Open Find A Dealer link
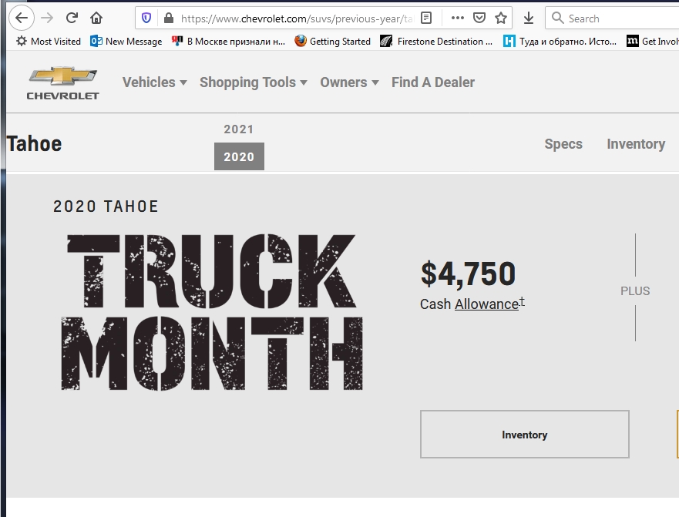Image resolution: width=679 pixels, height=517 pixels. coord(433,82)
